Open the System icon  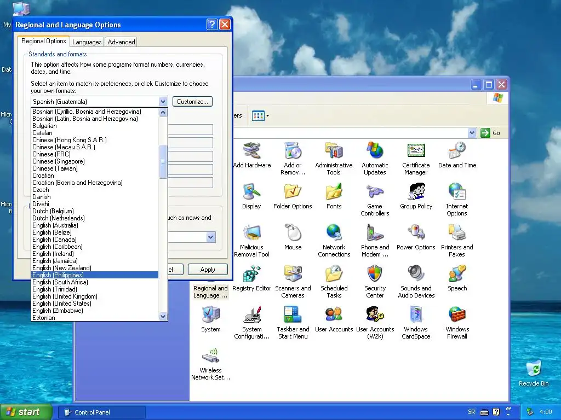(211, 319)
